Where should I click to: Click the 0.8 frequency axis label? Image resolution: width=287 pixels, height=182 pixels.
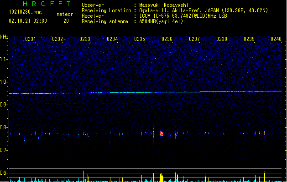[x=4, y=127]
